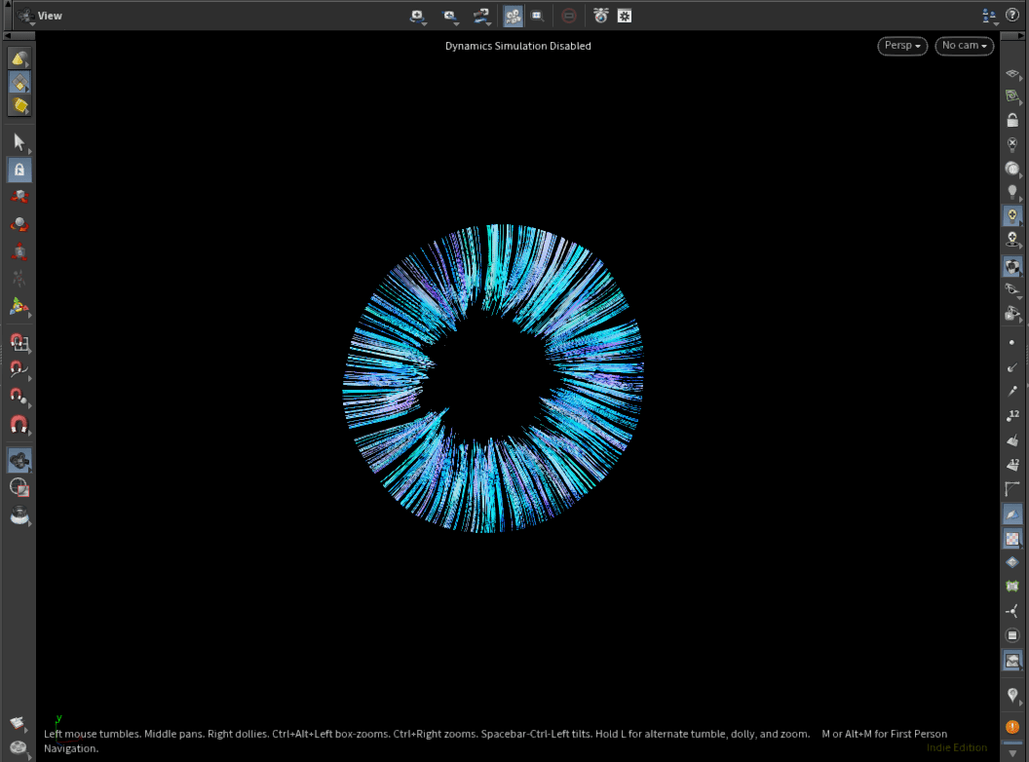1029x762 pixels.
Task: Toggle the Dynamics Simulation Disabled banner
Action: point(517,46)
